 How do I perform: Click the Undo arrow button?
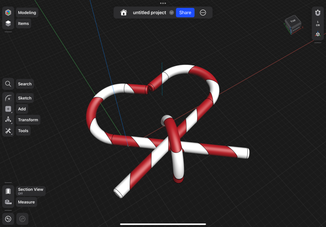(x=8, y=219)
